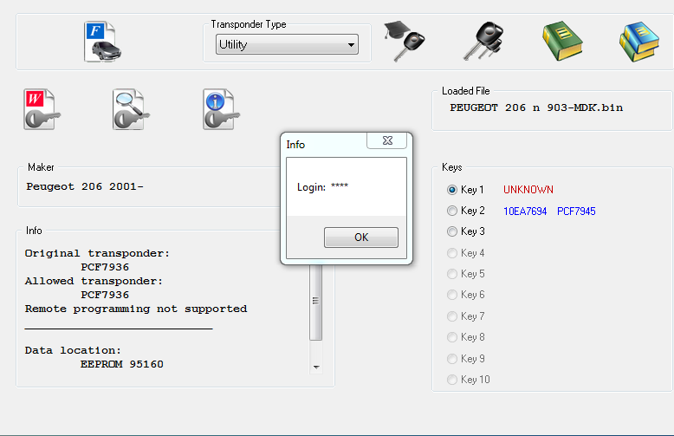The height and width of the screenshot is (436, 674).
Task: Click the Allowed transponder: line in the Info panel
Action: point(94,281)
